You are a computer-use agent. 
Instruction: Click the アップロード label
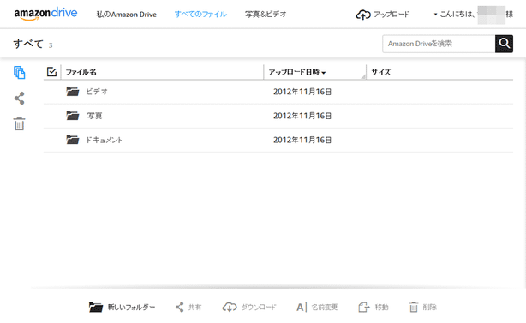[x=392, y=14]
